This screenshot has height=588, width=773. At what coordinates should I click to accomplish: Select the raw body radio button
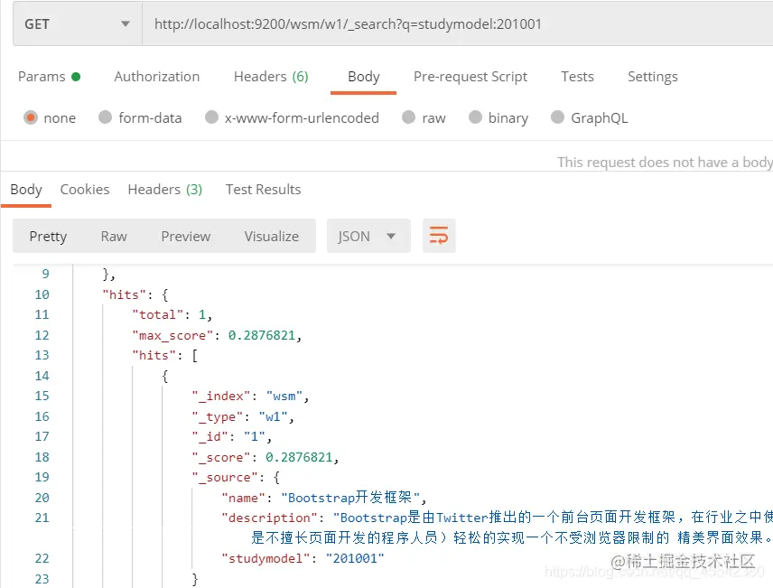click(x=409, y=117)
